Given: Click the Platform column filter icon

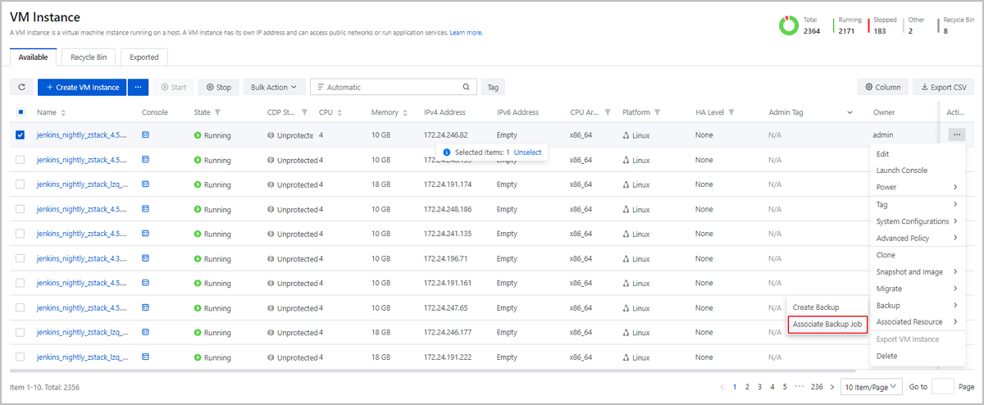Looking at the screenshot, I should pyautogui.click(x=657, y=112).
